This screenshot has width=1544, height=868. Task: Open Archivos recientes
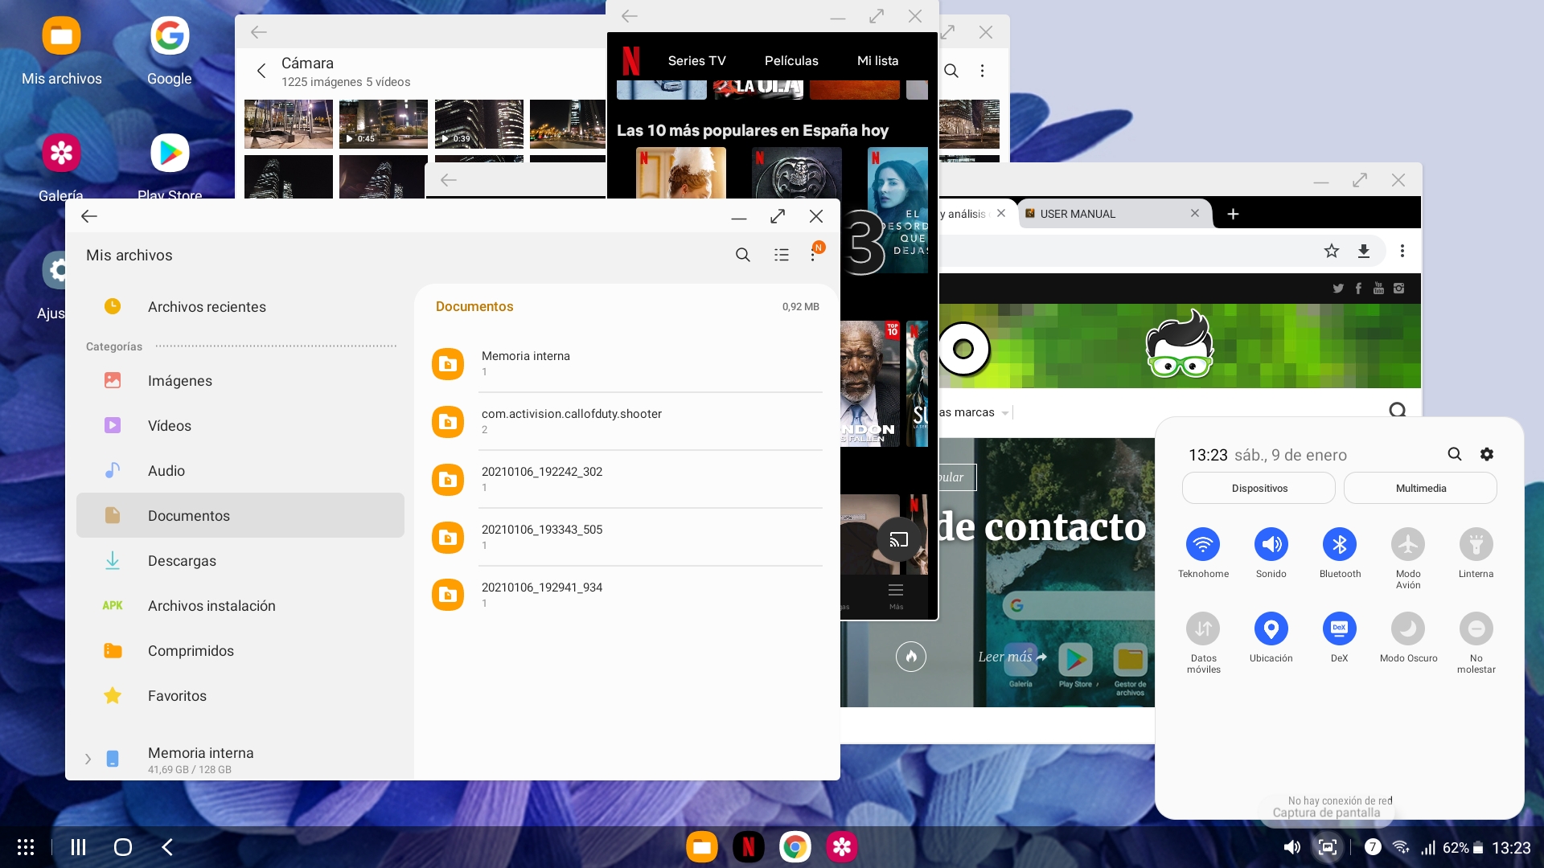click(x=240, y=307)
